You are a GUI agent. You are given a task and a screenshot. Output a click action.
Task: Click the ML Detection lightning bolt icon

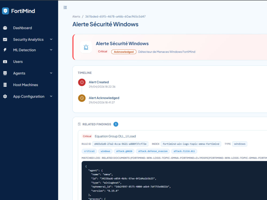(5, 50)
